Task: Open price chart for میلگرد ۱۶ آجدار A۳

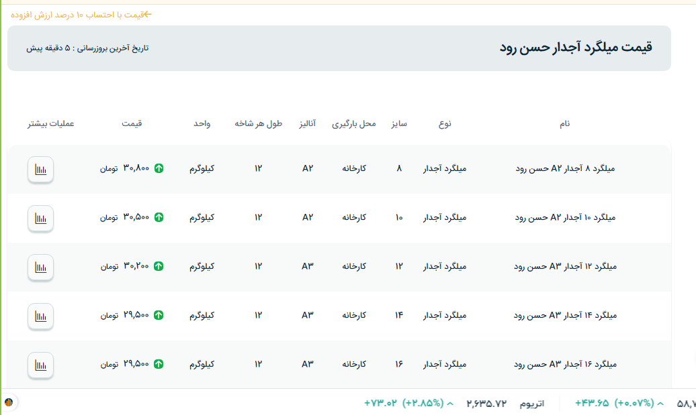Action: [41, 365]
